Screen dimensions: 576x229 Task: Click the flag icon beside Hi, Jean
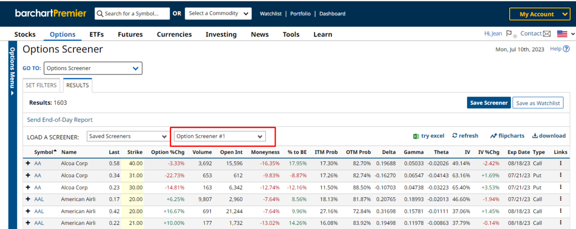point(509,33)
